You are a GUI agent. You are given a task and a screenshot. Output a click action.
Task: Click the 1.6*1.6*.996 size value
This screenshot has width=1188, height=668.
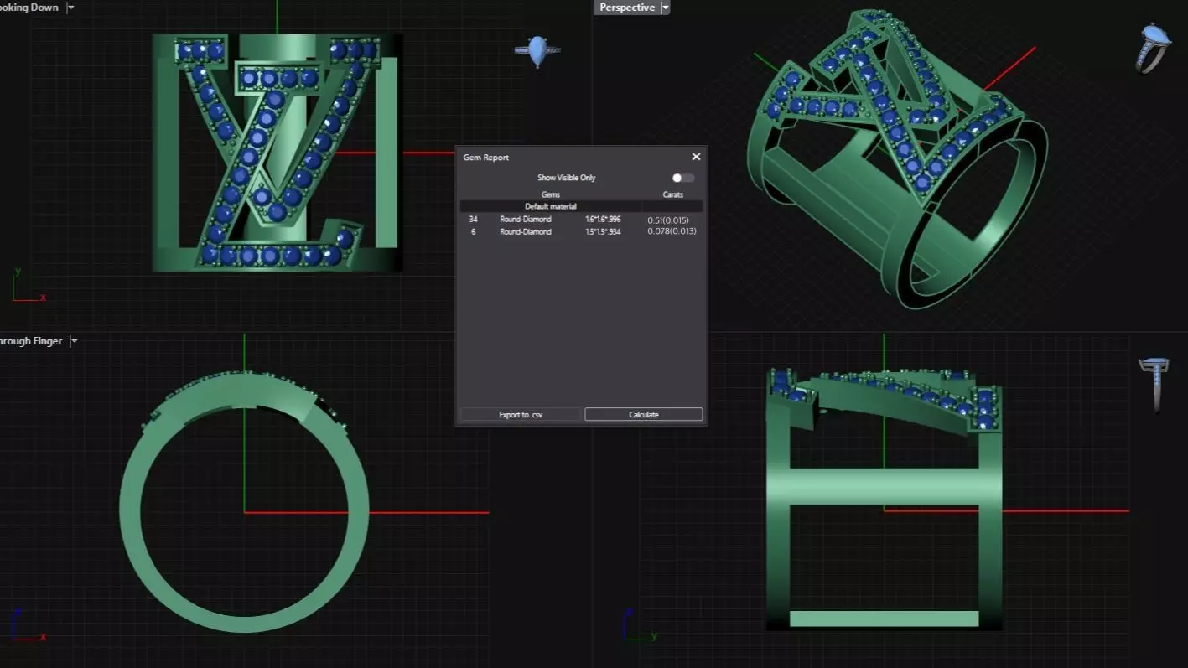pyautogui.click(x=603, y=220)
